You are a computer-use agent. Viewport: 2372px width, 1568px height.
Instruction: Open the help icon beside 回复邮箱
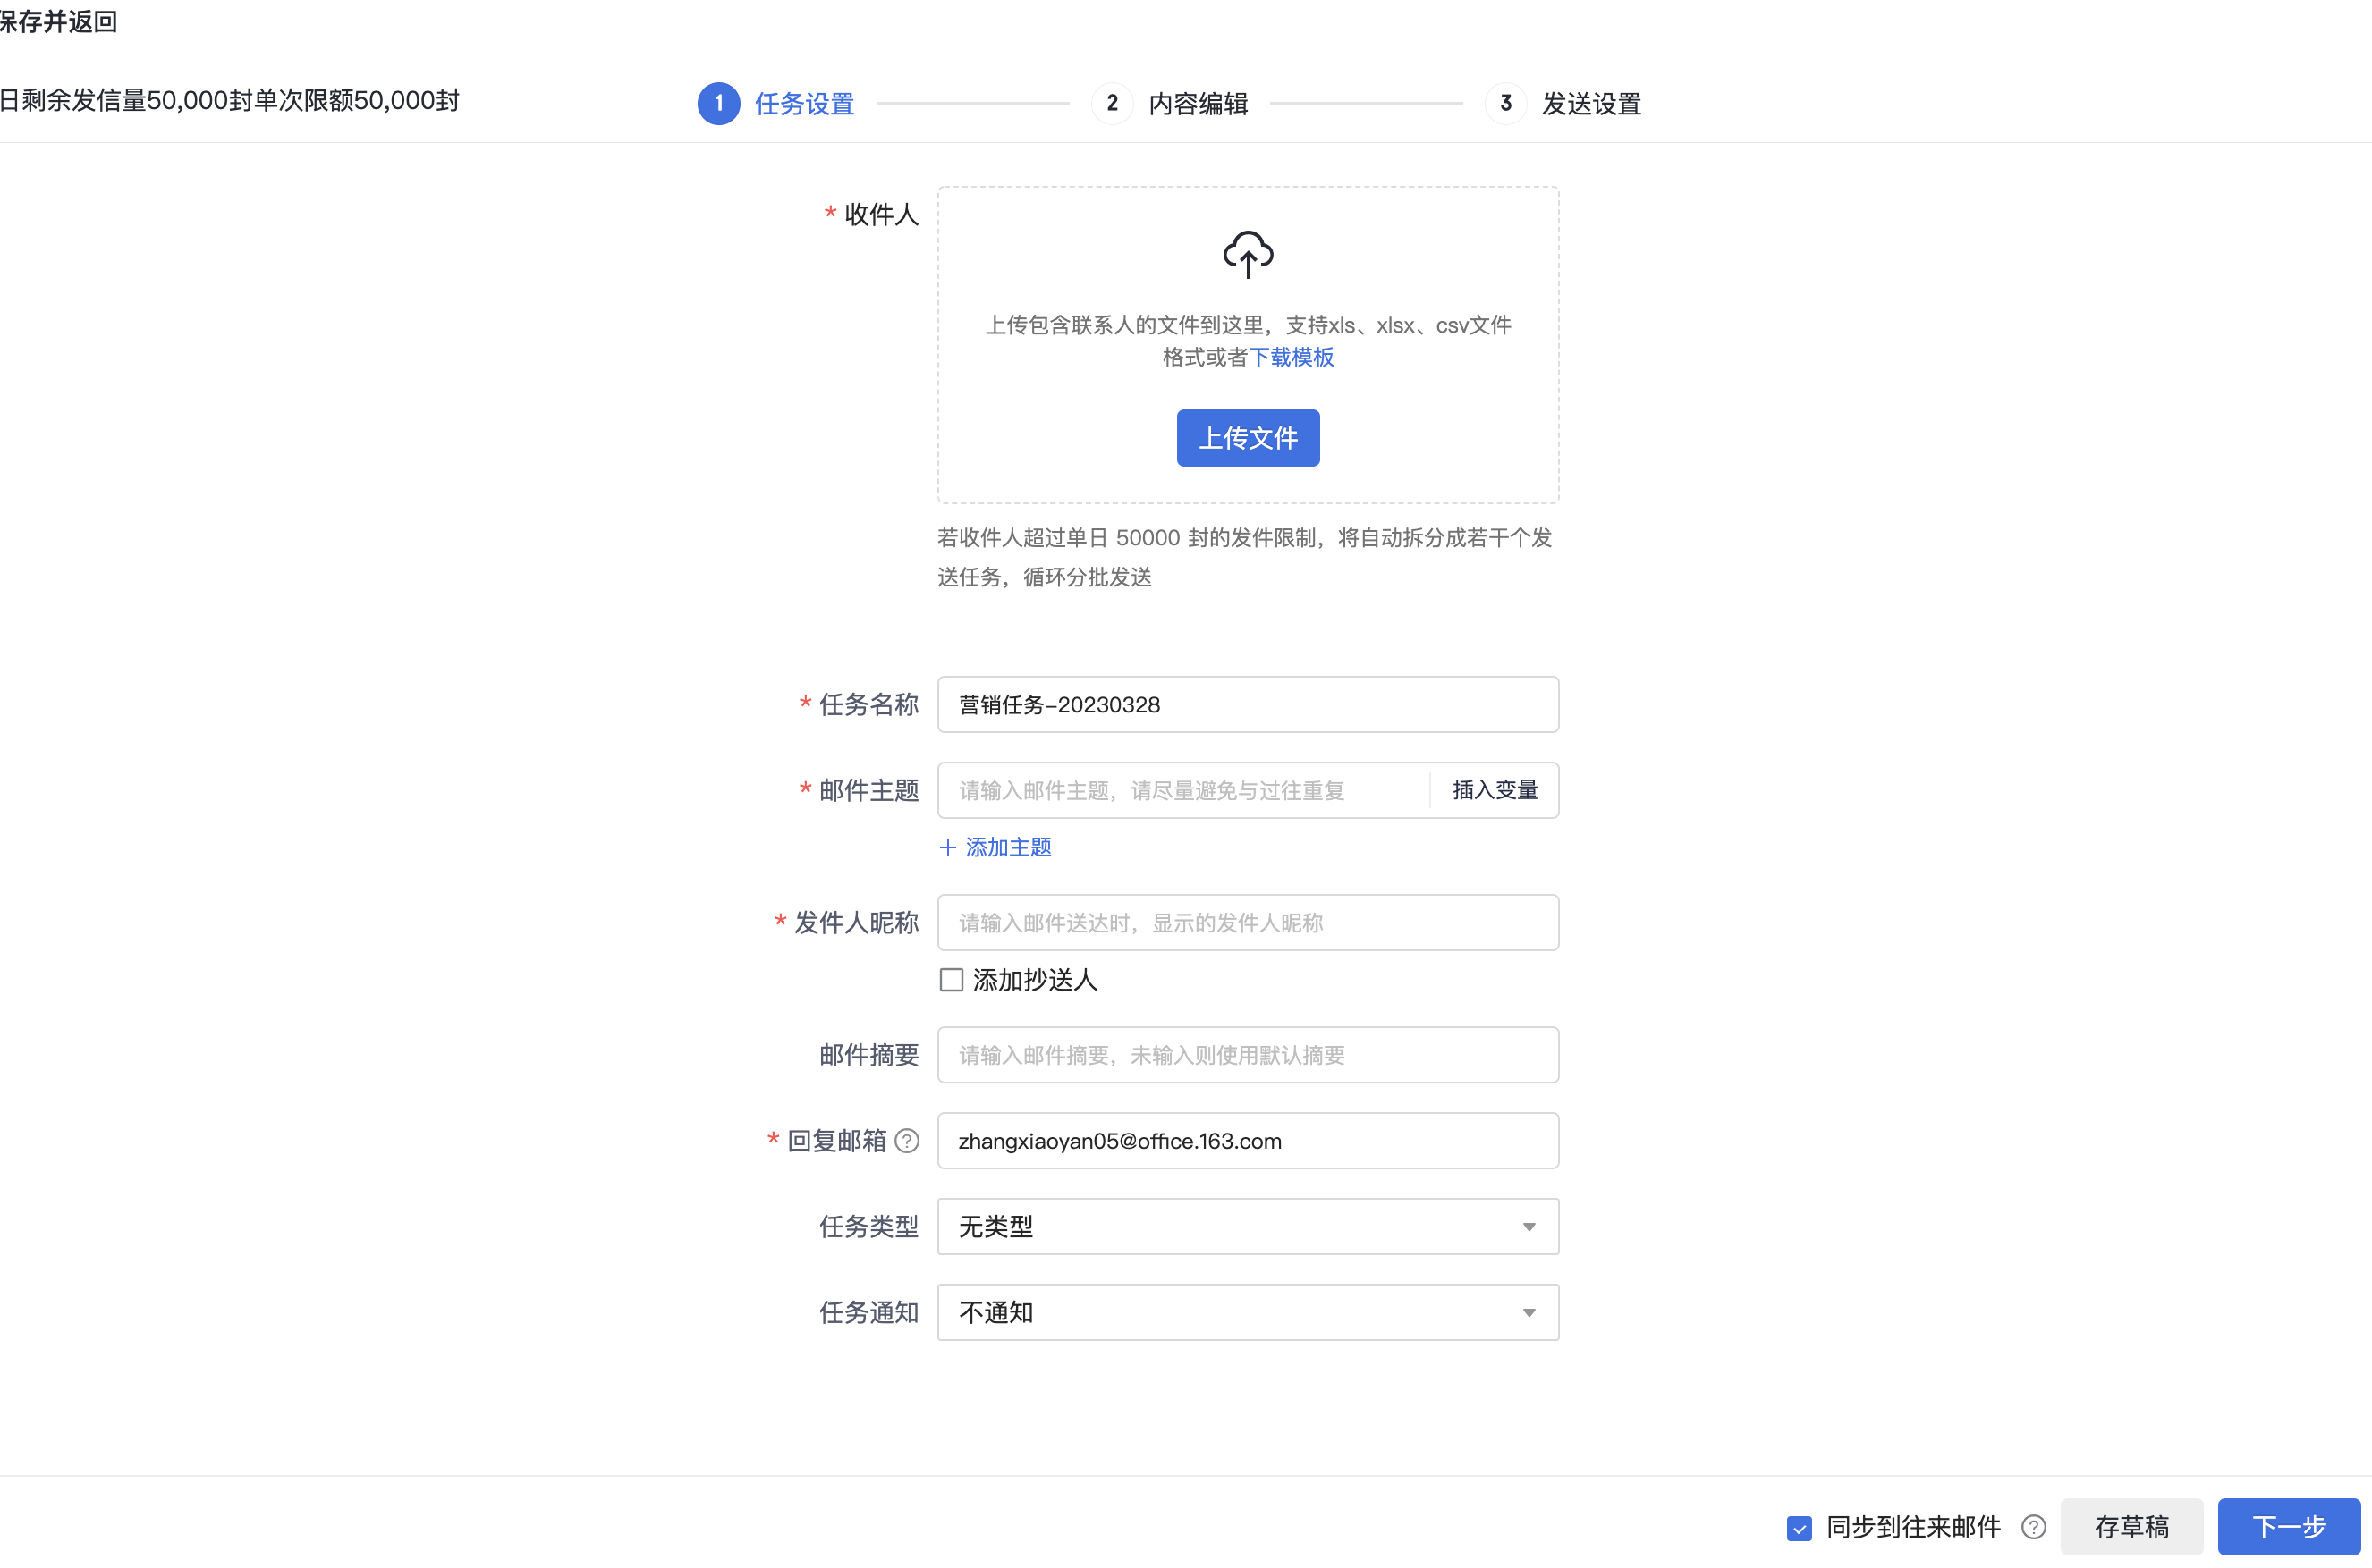906,1141
